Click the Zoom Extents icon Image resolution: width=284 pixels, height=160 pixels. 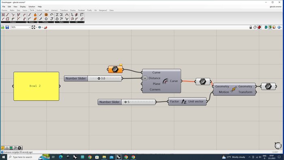[x=33, y=27]
